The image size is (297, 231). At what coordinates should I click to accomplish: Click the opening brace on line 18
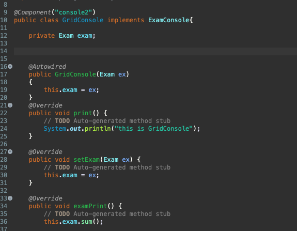coord(30,82)
